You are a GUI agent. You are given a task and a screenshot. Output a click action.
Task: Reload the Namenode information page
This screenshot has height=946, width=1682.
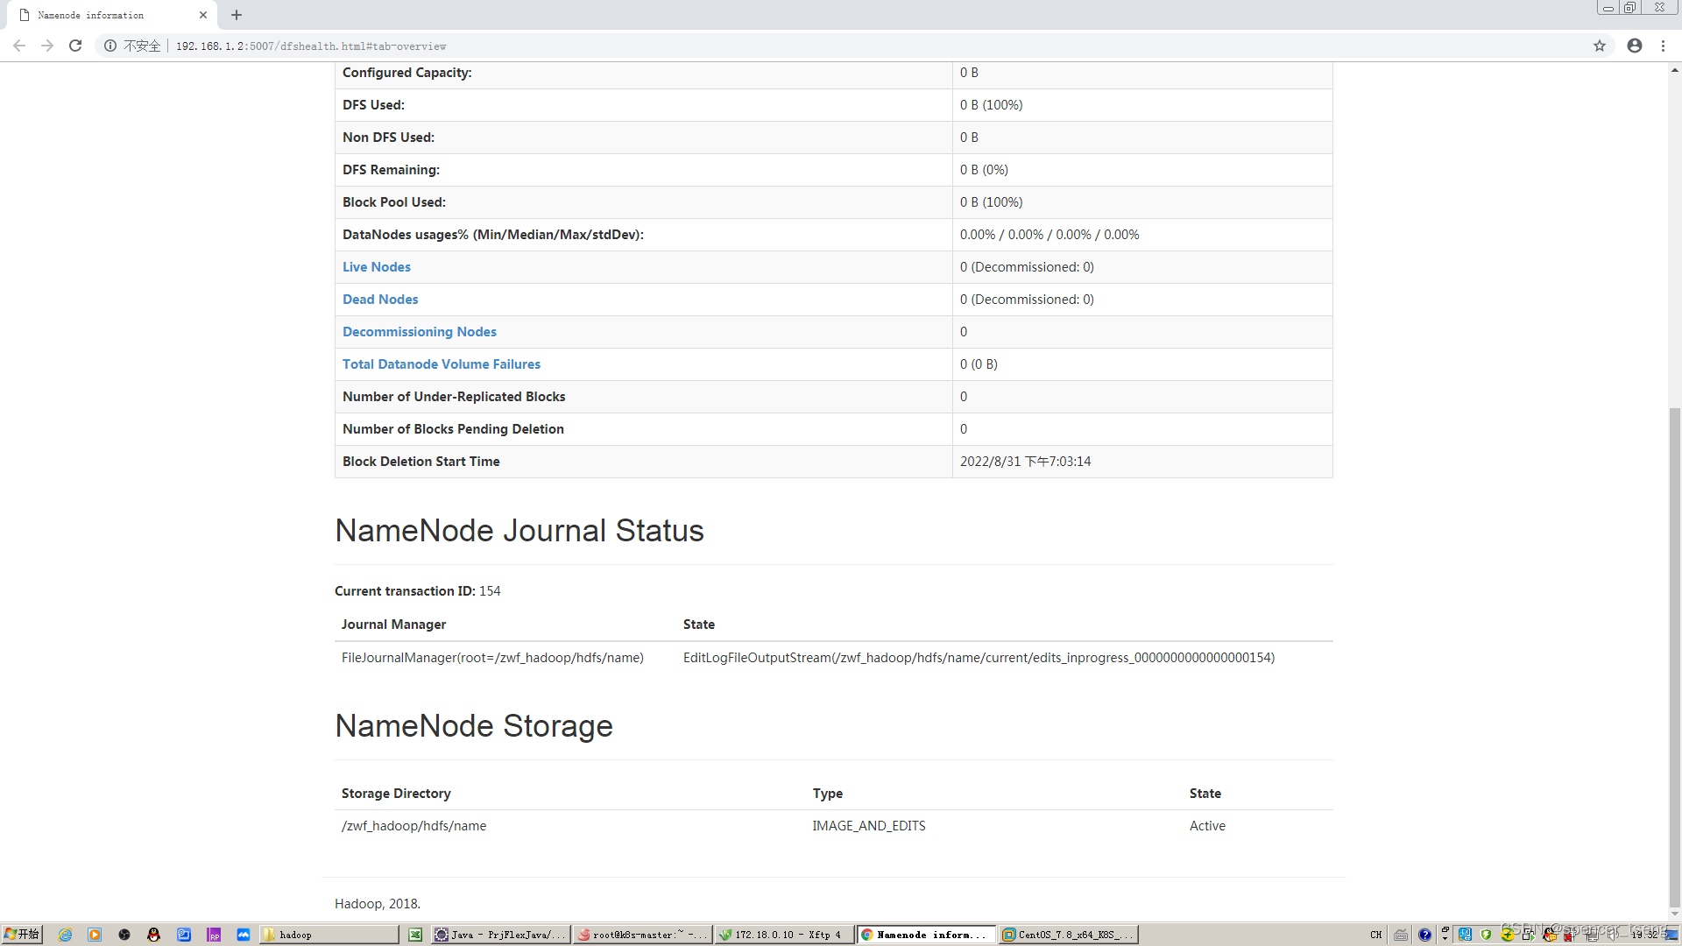pos(75,46)
